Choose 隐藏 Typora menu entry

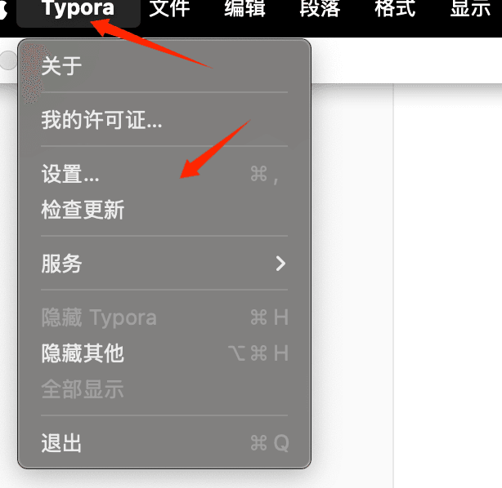click(164, 317)
